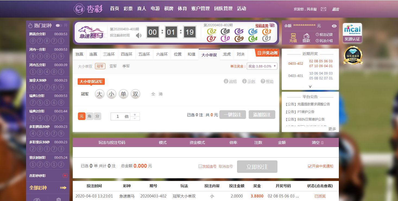Click the 清空 trash icon
Screen dimensions: 398x201
click(322, 142)
